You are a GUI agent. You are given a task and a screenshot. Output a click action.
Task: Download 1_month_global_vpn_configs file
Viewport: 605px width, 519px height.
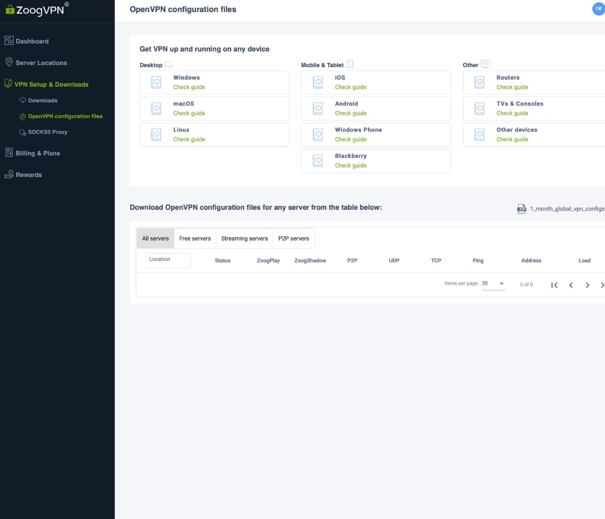[567, 209]
